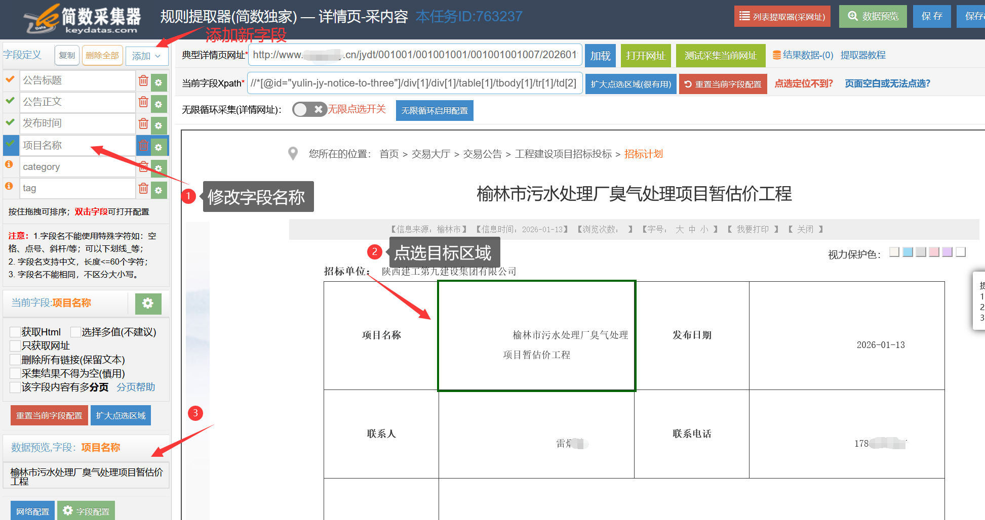Toggle the 无限点选开关 switch
The image size is (985, 520).
tap(309, 109)
